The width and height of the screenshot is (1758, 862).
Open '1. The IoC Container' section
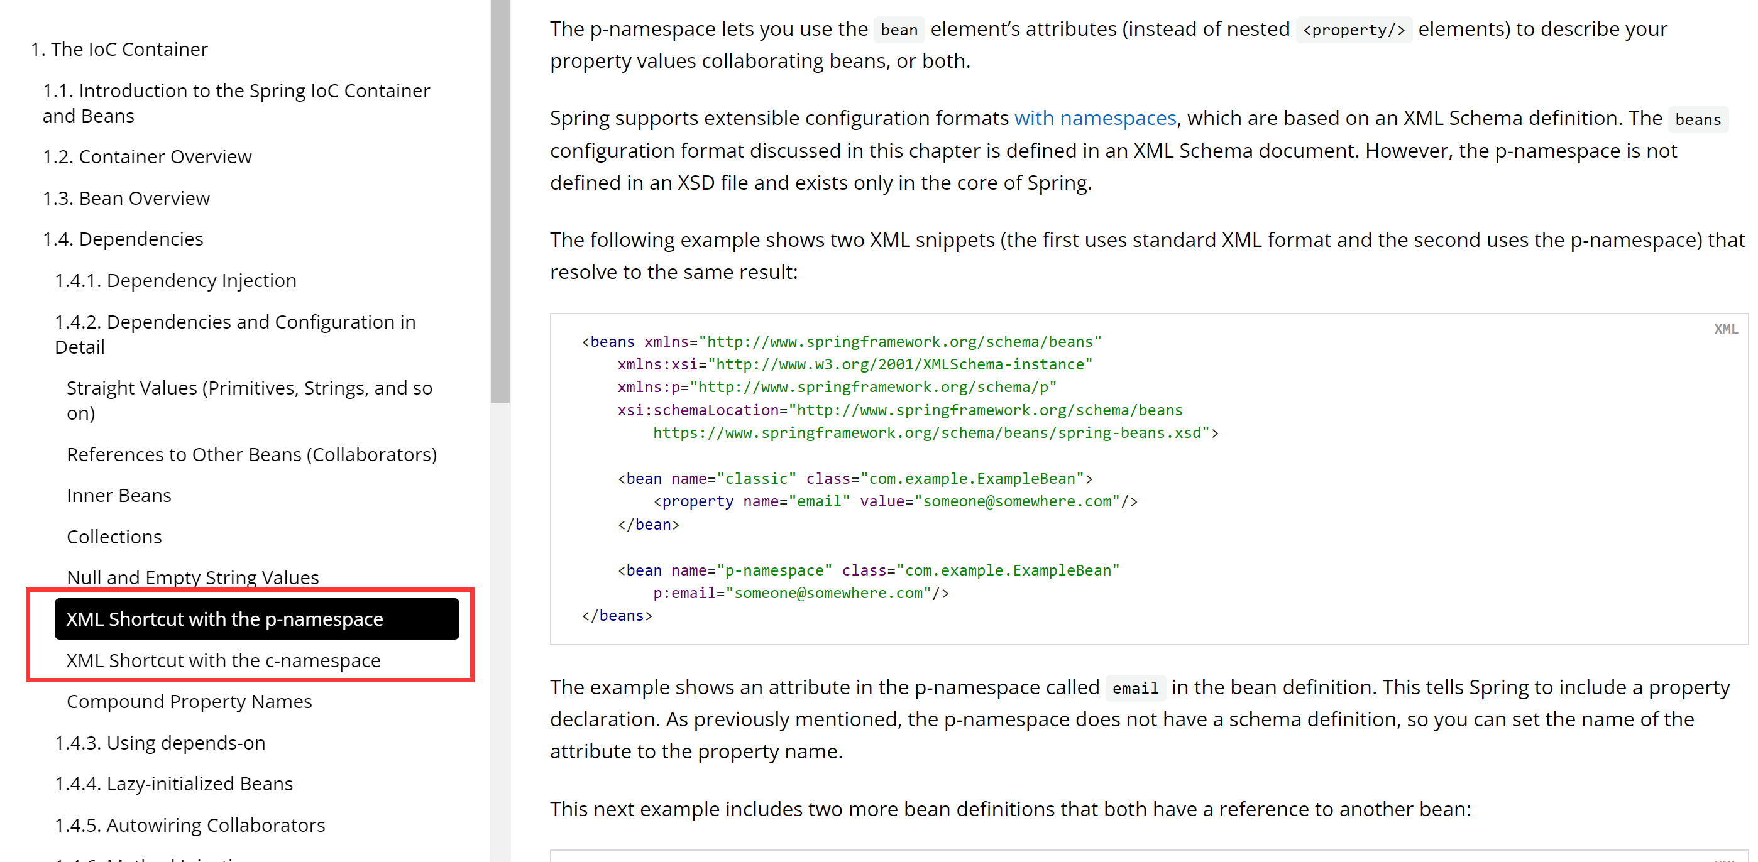(x=119, y=49)
